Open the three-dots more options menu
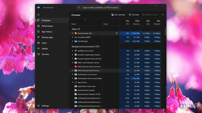Viewport: 202px width, 113px height. coord(163,15)
